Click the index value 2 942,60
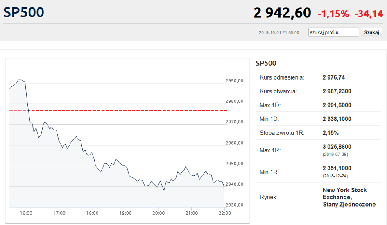387x225 pixels. click(x=282, y=13)
